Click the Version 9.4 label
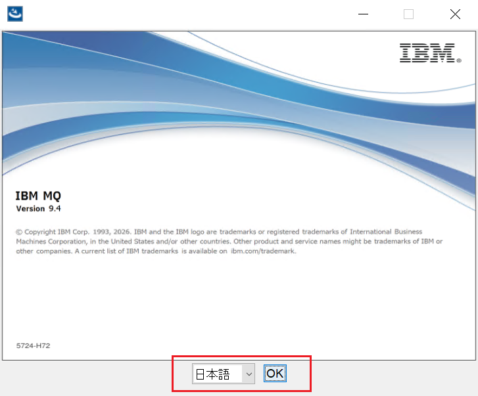The width and height of the screenshot is (478, 396). coord(38,208)
